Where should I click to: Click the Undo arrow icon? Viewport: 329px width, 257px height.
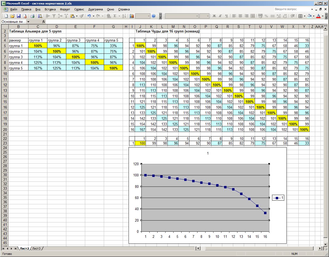89,16
